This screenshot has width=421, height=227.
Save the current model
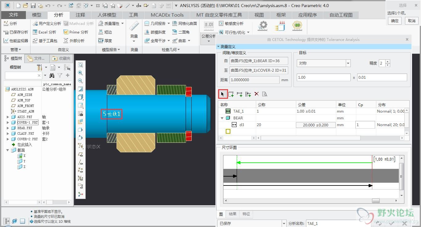pos(33,6)
